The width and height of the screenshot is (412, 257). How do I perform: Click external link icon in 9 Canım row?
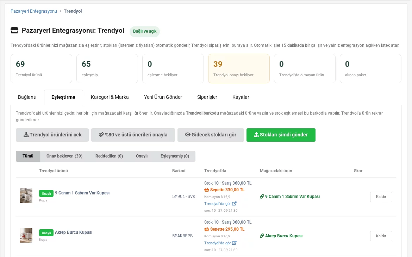click(235, 204)
